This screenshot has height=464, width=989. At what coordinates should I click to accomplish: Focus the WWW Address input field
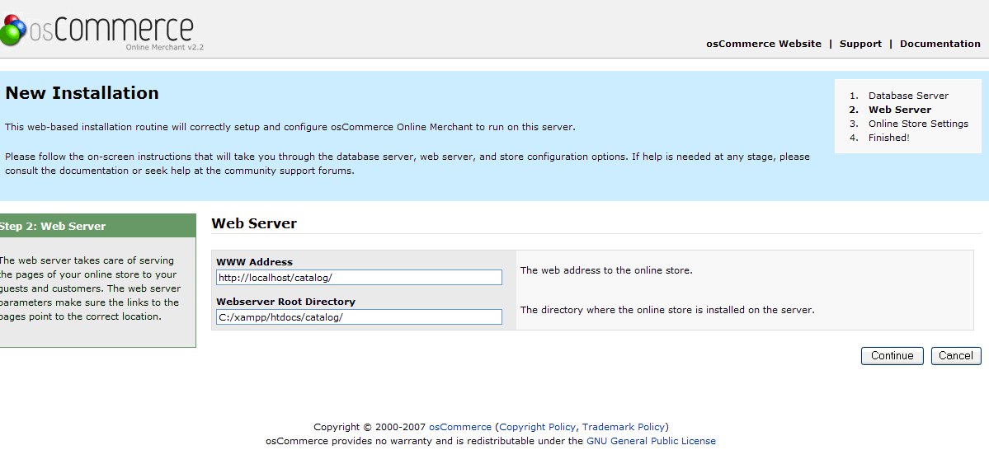click(359, 278)
